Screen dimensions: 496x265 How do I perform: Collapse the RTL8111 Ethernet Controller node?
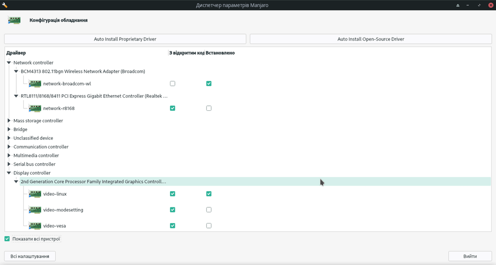click(16, 96)
